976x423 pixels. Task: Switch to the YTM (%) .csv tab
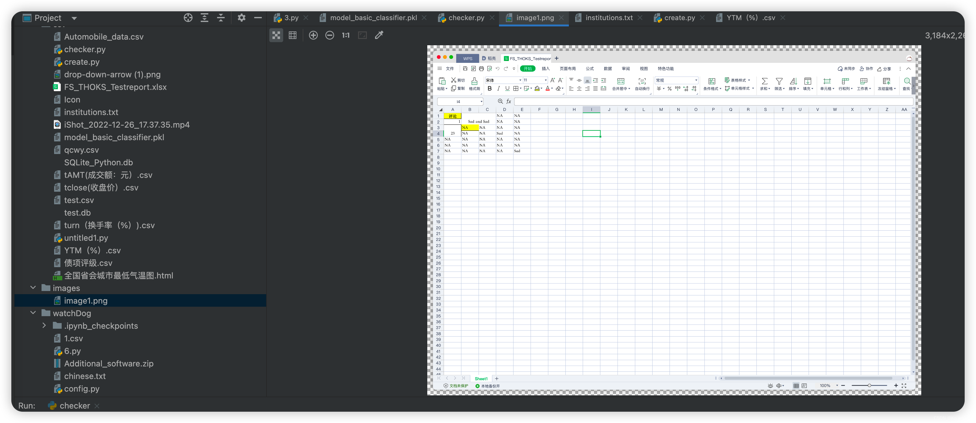click(x=750, y=18)
